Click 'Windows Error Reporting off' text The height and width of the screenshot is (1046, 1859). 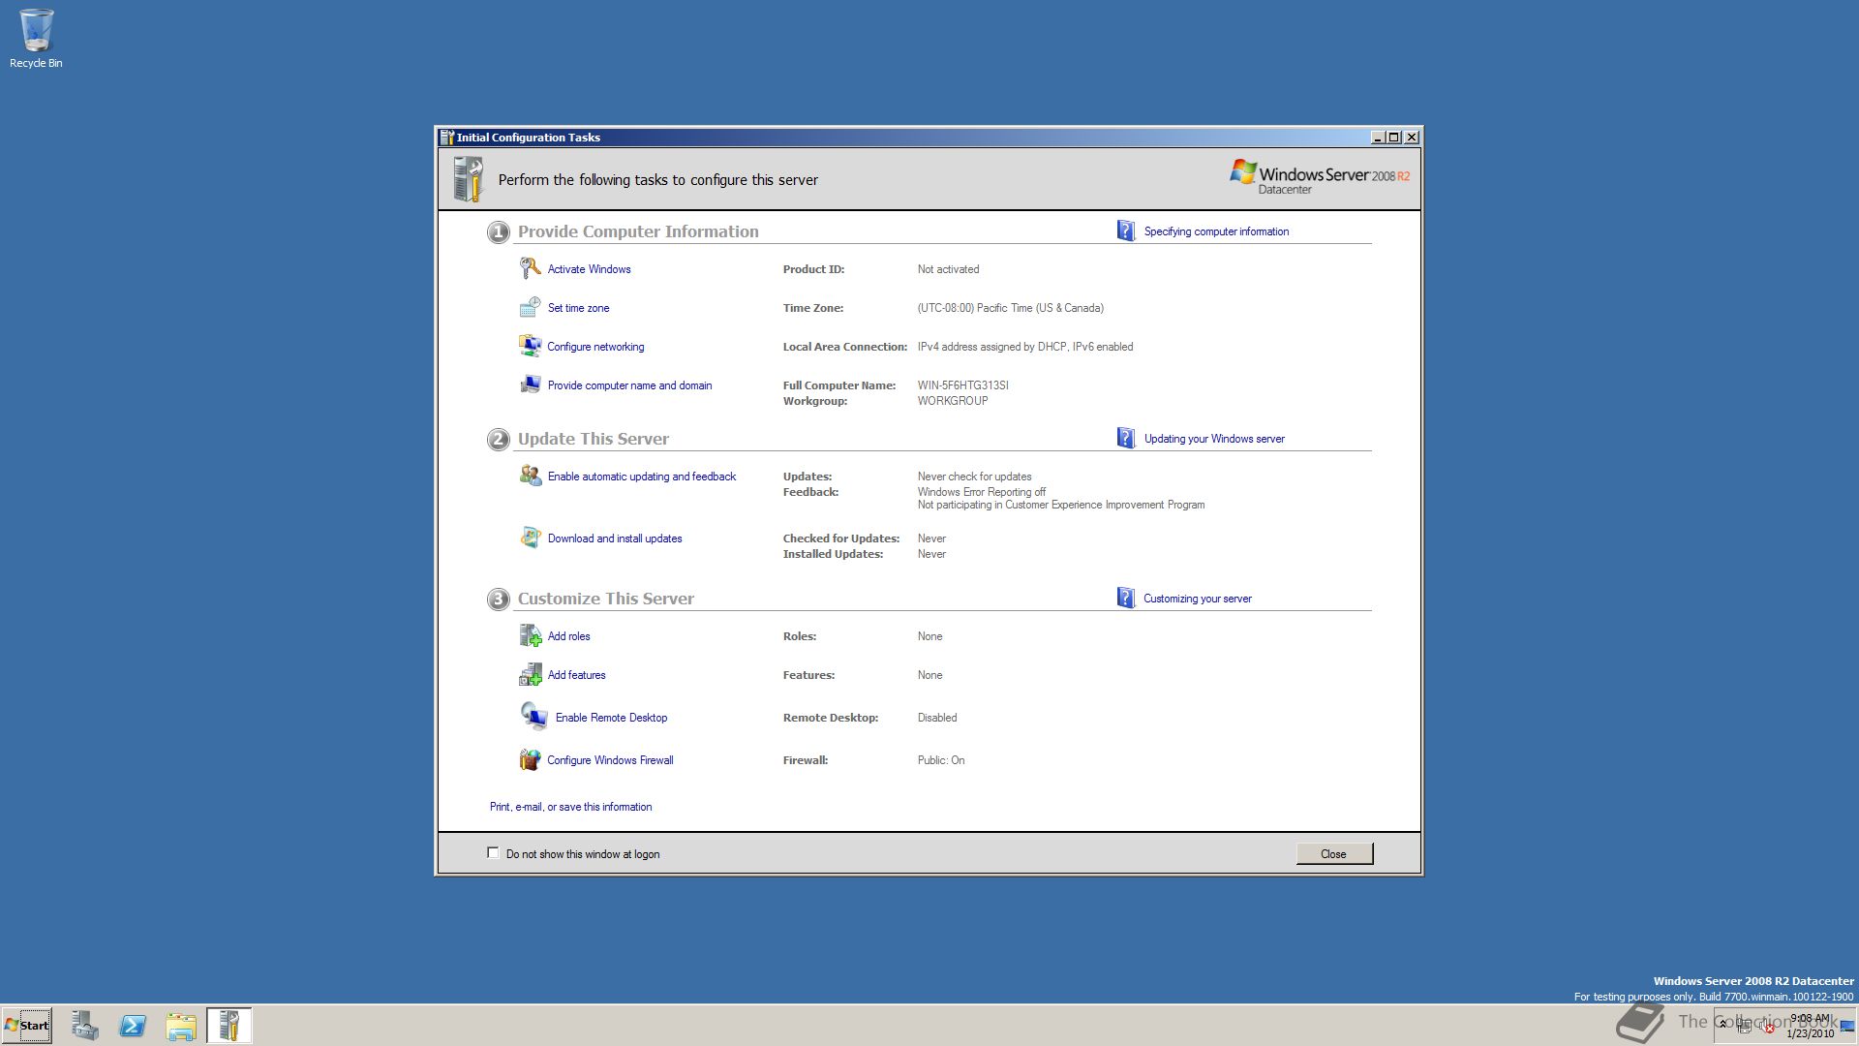(982, 492)
